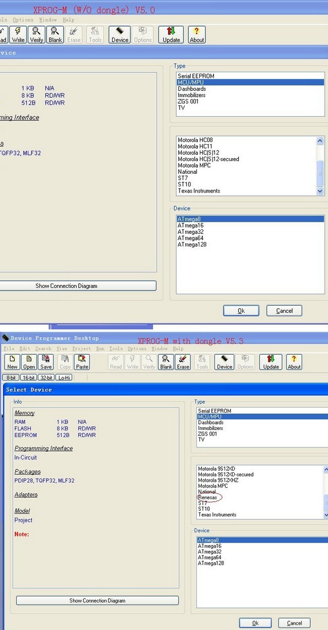Click Erase icon in V5.3 window toolbar
This screenshot has height=630, width=328.
183,362
